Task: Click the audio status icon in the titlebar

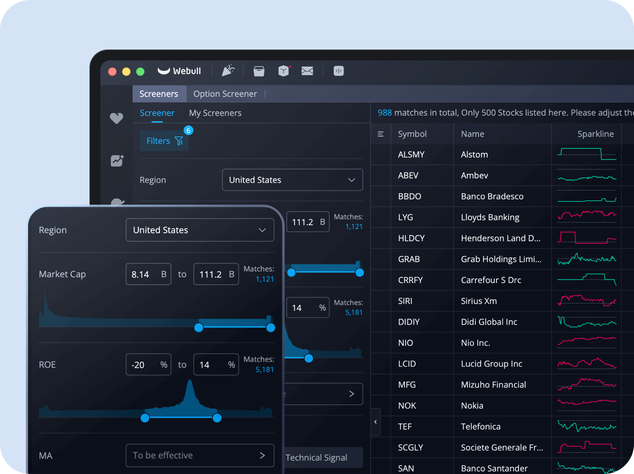Action: [338, 71]
